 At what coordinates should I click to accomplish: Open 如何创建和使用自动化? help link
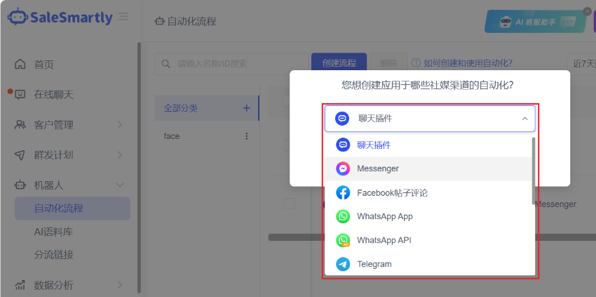[x=468, y=62]
